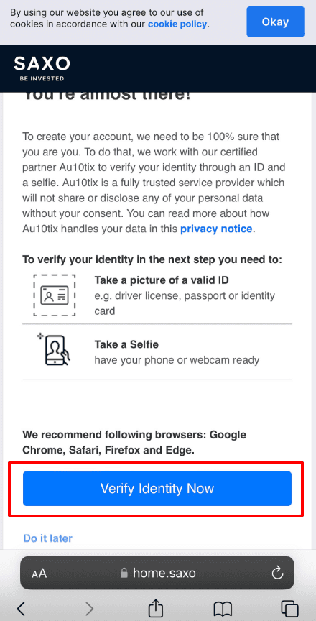
Task: Tap the Safari back arrow
Action: pos(21,608)
